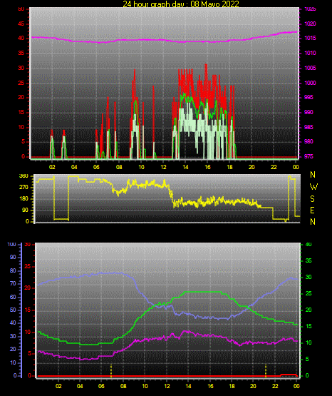Select the green 15 axis label
Viewport: 332px width, 396px height.
pyautogui.click(x=308, y=326)
